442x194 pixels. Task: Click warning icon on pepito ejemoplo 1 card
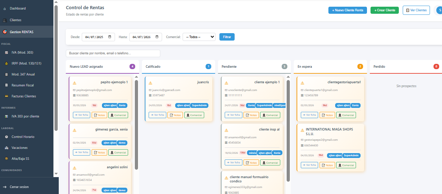pyautogui.click(x=74, y=83)
